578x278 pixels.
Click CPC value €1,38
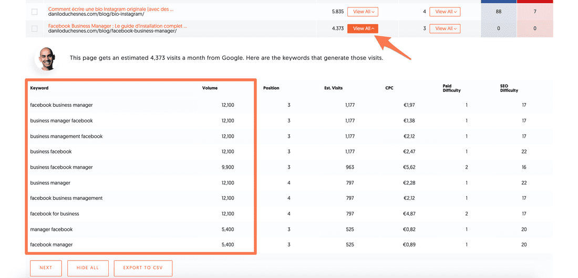tap(409, 120)
